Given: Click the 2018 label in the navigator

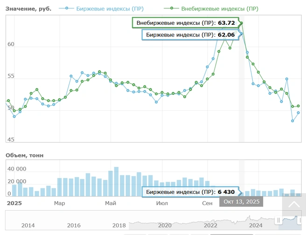Looking at the screenshot, I should (119, 225).
